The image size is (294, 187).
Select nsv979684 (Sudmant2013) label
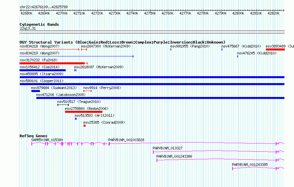click(x=54, y=88)
